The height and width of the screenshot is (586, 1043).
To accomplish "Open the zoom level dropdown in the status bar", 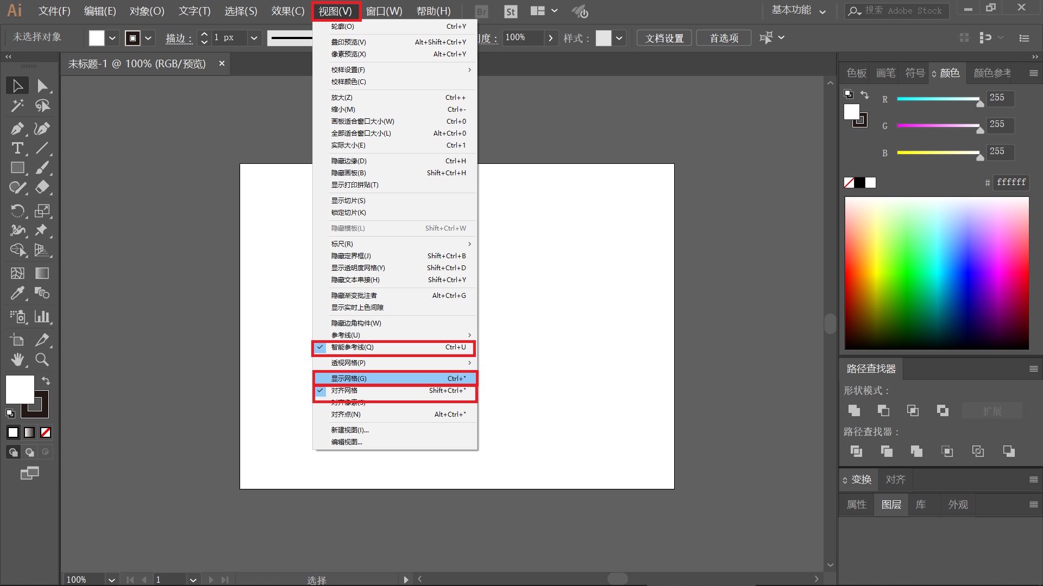I will pos(111,579).
